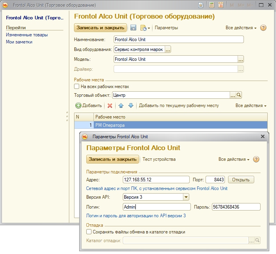Click Записать и закрыть in the main form

(100, 28)
